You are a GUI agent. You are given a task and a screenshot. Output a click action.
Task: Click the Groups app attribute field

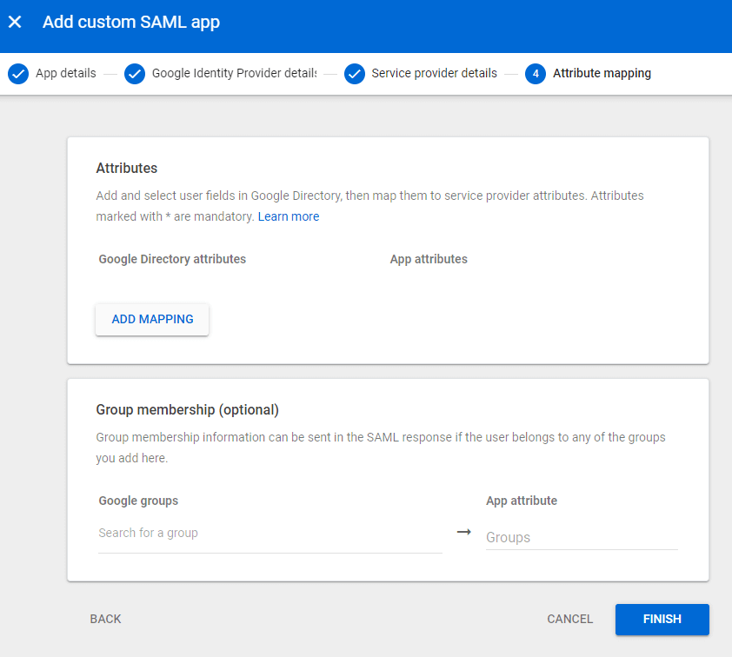pos(581,537)
